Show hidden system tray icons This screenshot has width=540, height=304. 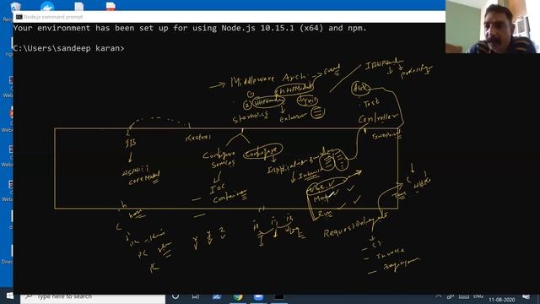pyautogui.click(x=438, y=296)
